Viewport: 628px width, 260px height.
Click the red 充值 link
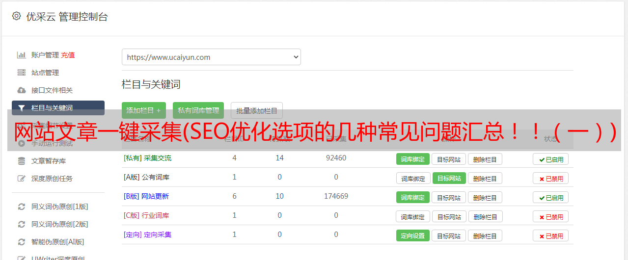[x=68, y=55]
